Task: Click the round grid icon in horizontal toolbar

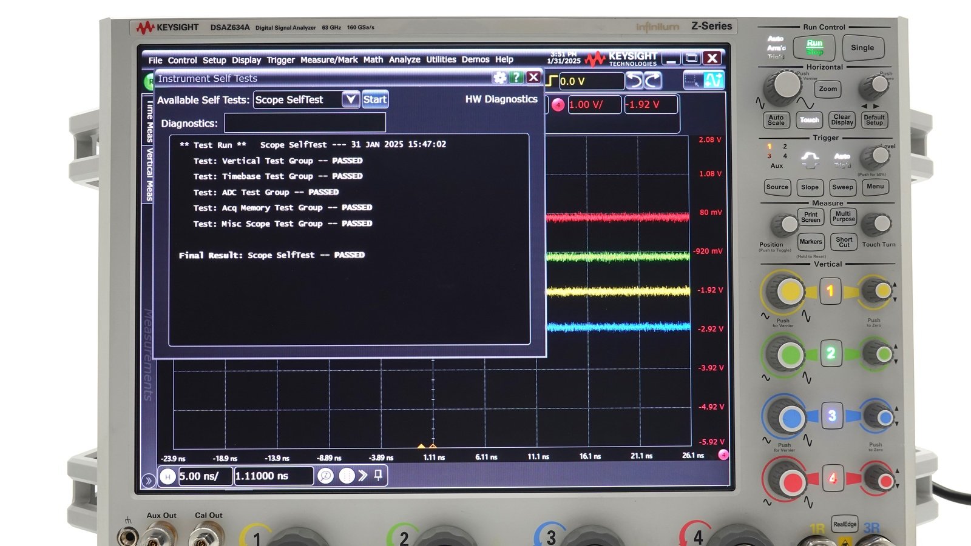Action: [347, 476]
